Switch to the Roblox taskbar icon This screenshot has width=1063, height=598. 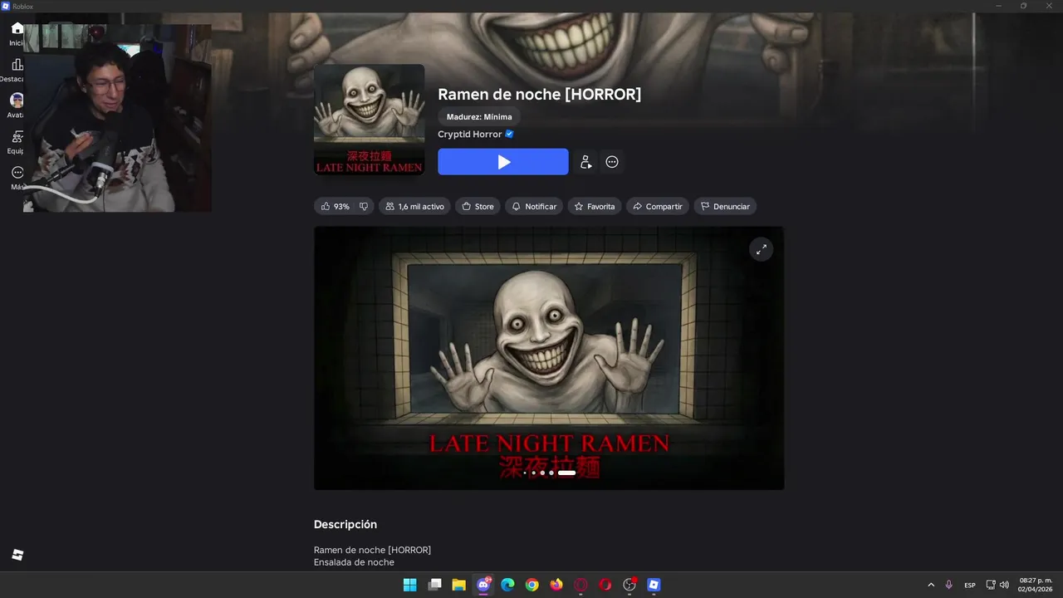(654, 585)
